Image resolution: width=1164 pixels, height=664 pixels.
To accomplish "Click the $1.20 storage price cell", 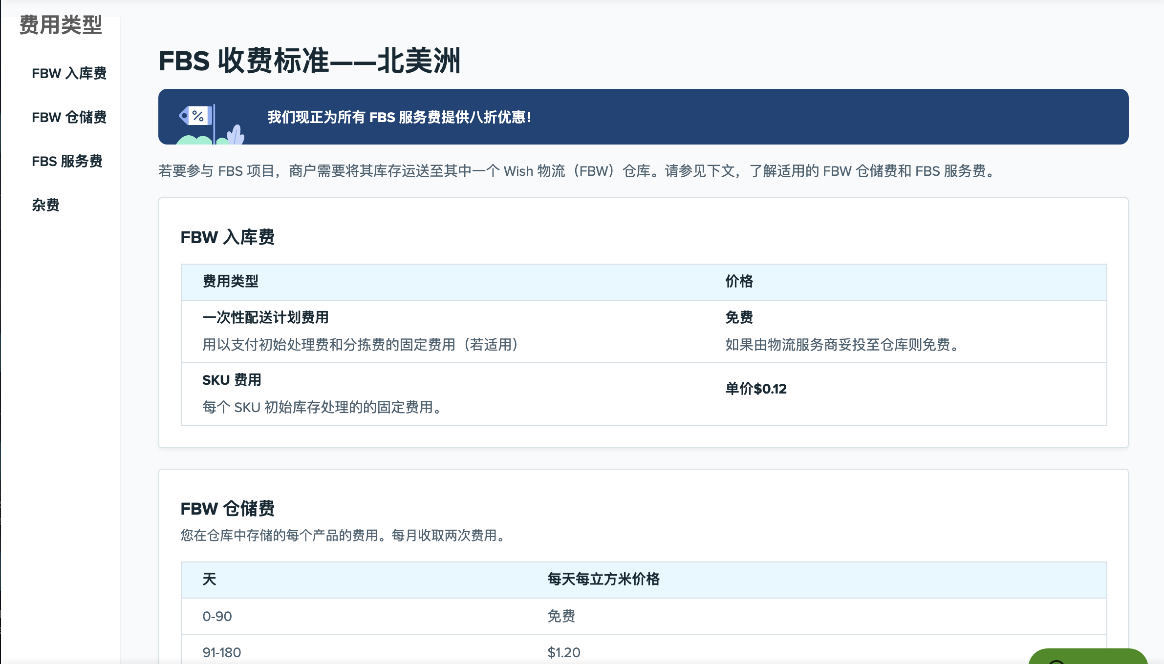I will point(563,652).
